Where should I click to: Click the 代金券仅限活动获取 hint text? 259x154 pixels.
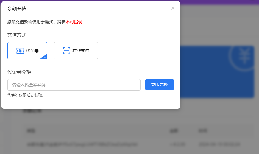[x=26, y=95]
